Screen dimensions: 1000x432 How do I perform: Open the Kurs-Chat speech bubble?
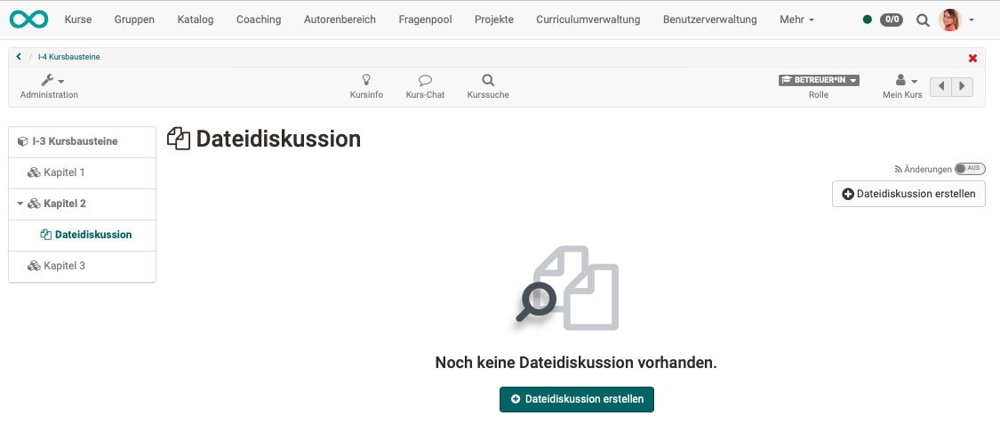tap(426, 80)
